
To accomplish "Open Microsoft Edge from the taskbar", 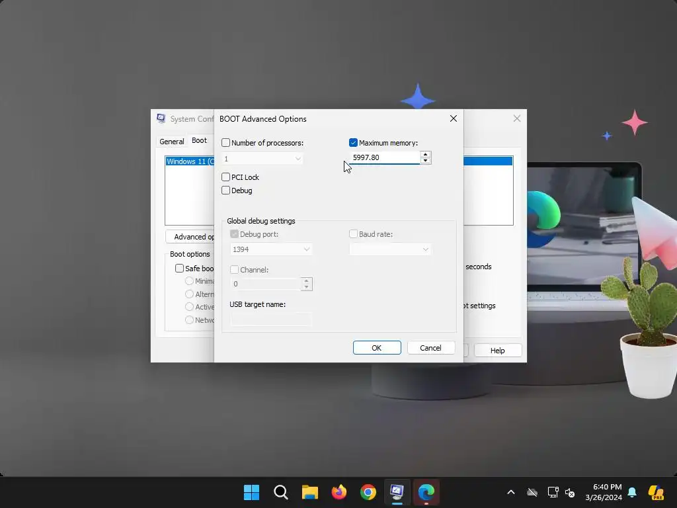I will click(426, 492).
